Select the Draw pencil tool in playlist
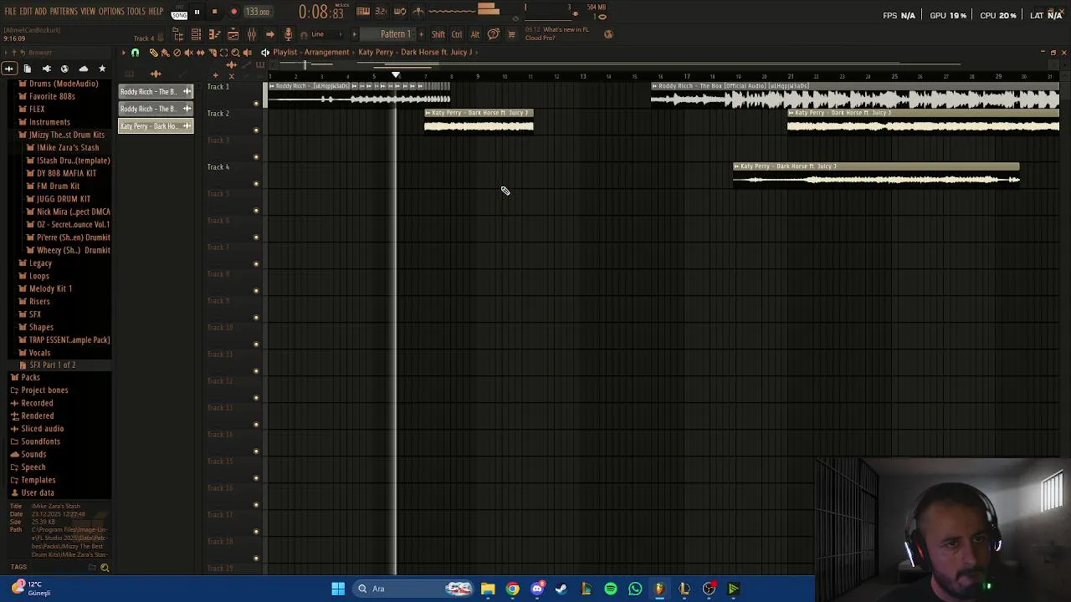 click(153, 52)
